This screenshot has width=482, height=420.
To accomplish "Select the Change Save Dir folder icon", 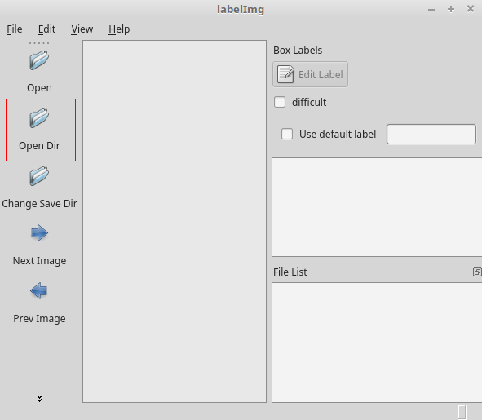I will pyautogui.click(x=39, y=176).
